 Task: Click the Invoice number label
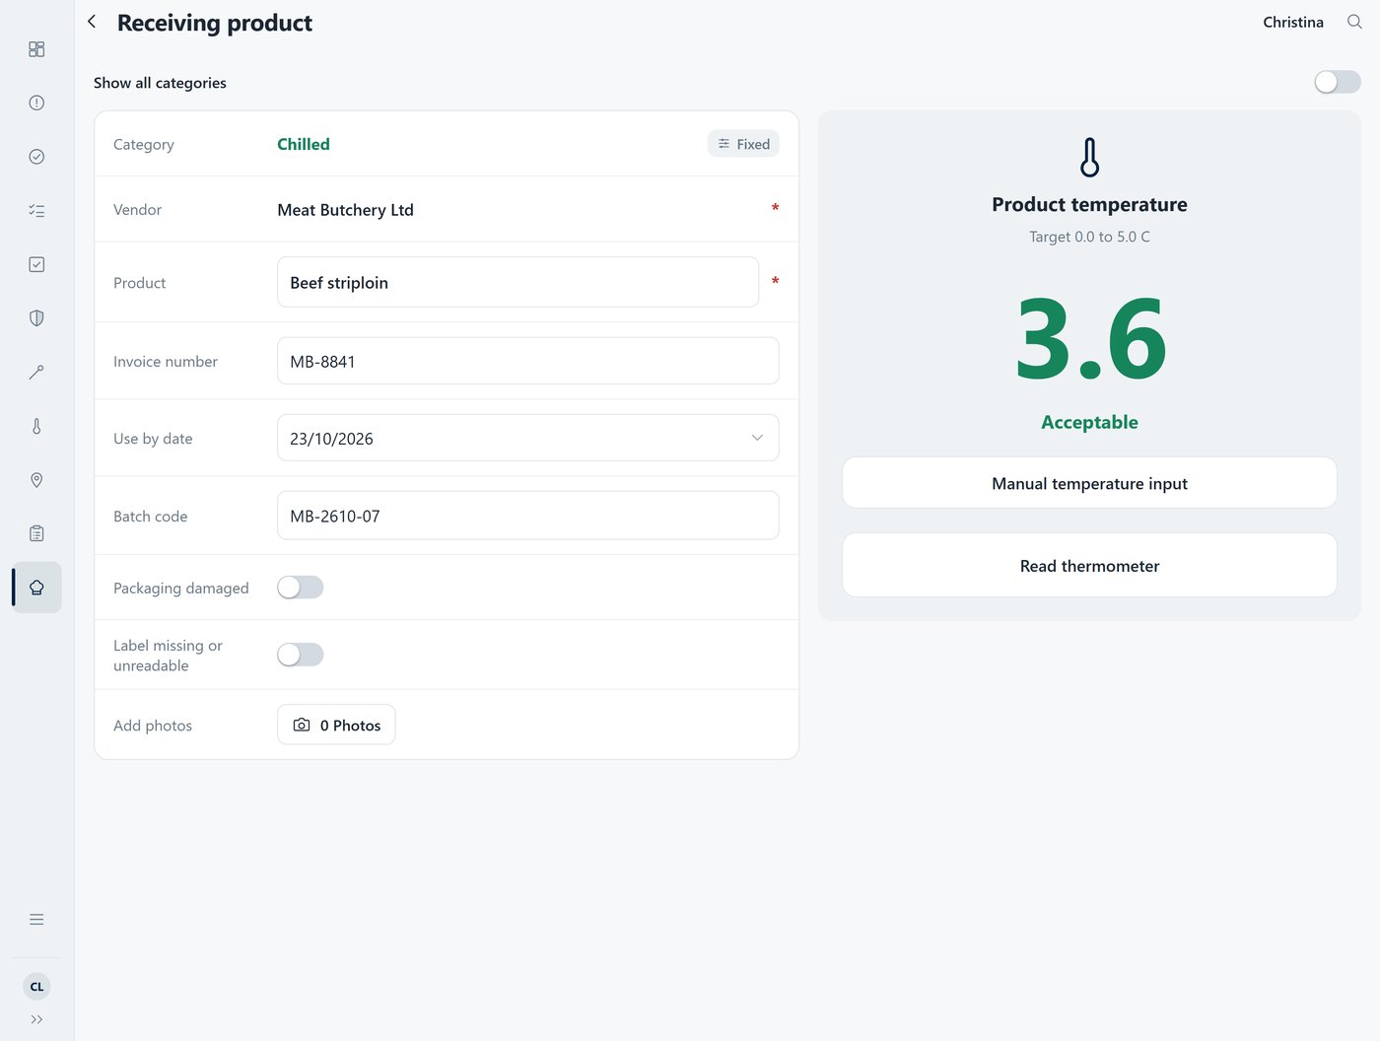tap(166, 362)
